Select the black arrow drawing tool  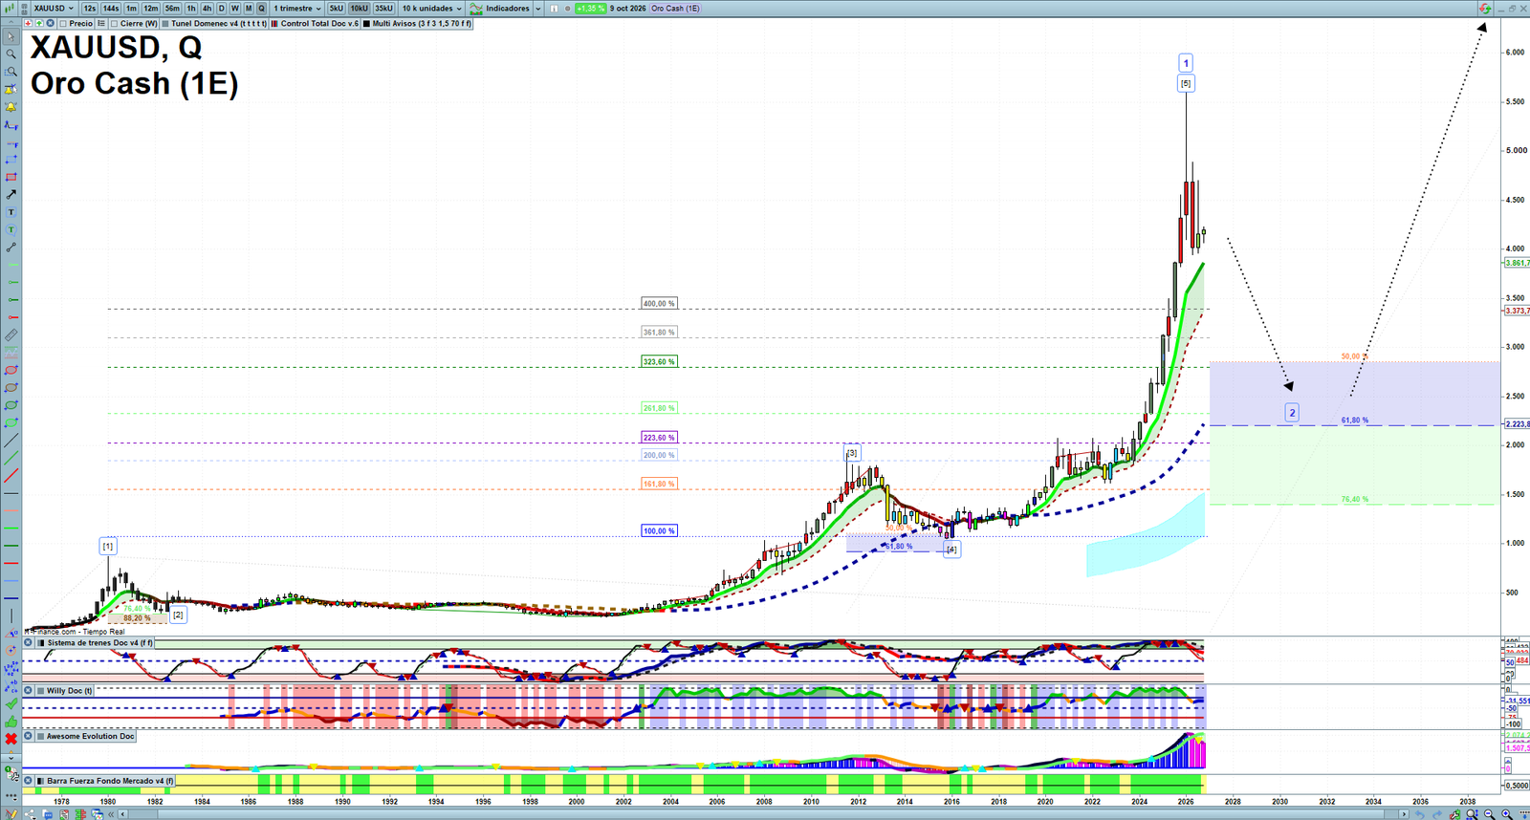(11, 194)
